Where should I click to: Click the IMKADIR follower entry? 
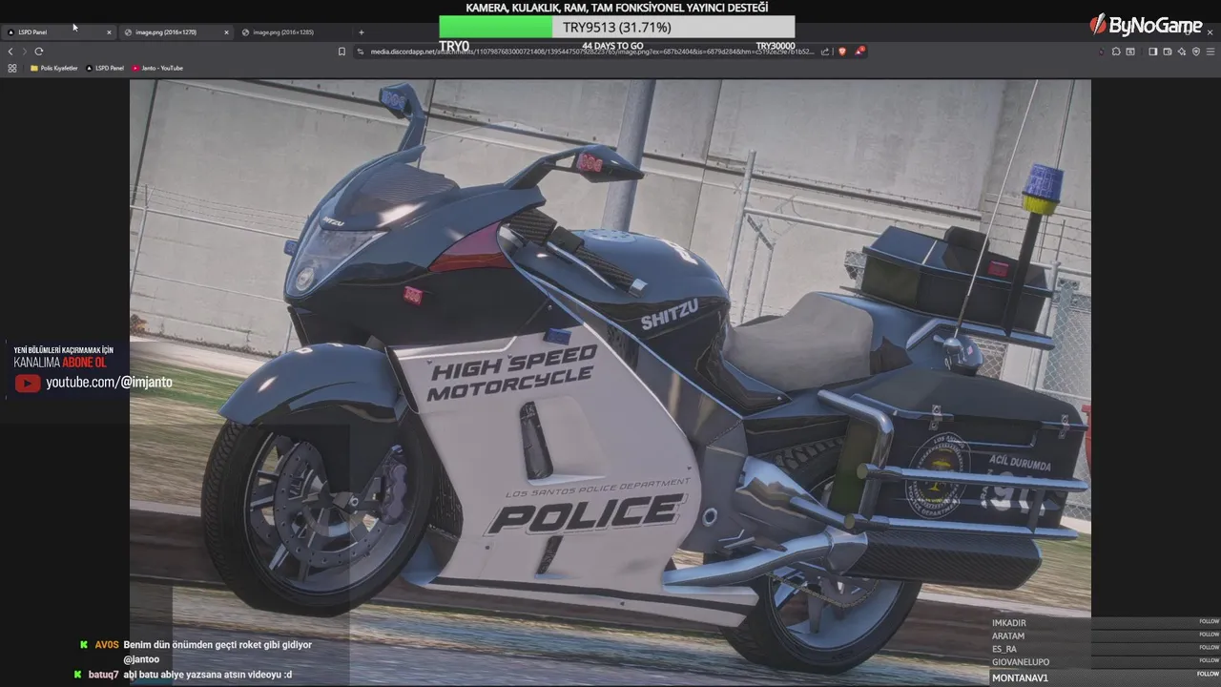1009,623
